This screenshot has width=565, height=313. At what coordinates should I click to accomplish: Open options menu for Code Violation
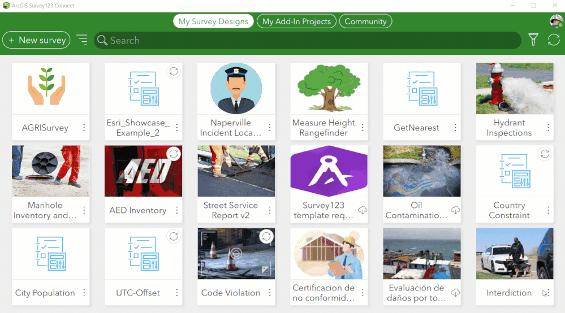pyautogui.click(x=270, y=293)
